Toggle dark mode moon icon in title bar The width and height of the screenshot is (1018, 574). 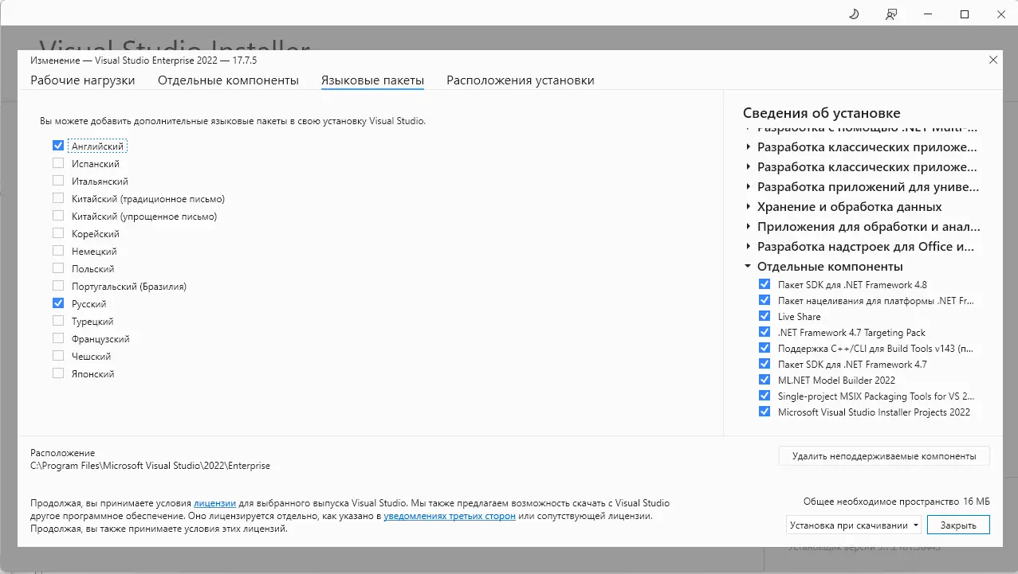pos(853,14)
